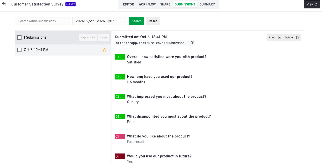Click the trash can icon

pos(297,38)
